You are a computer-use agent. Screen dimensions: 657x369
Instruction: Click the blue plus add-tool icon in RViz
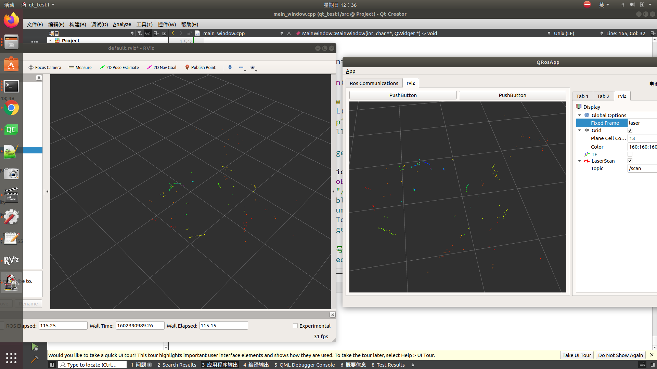(230, 67)
